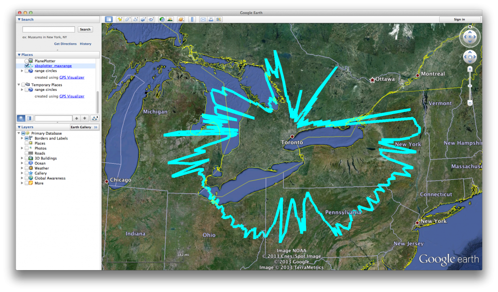
Task: Collapse the Search panel triangle
Action: [19, 19]
